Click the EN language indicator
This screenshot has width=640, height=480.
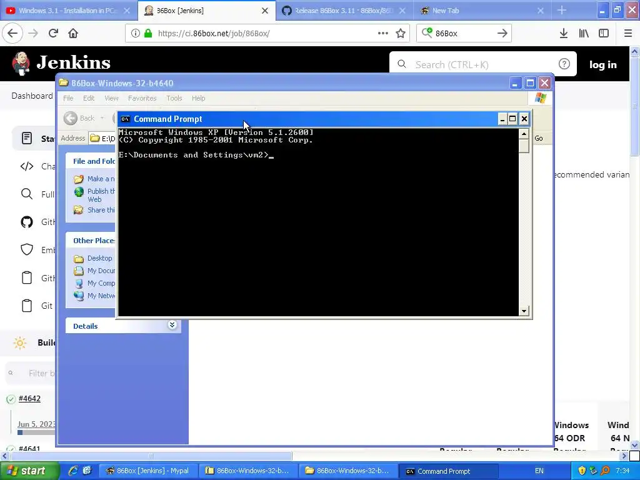tap(539, 471)
